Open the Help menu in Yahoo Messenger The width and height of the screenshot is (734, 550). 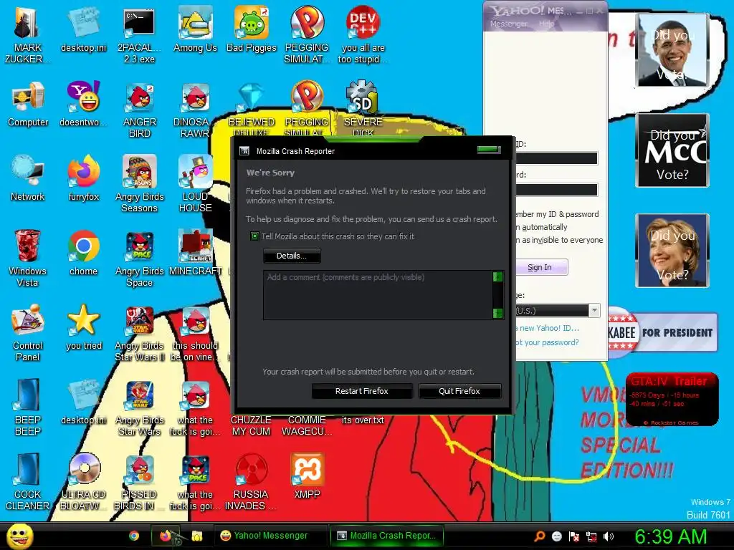click(546, 24)
